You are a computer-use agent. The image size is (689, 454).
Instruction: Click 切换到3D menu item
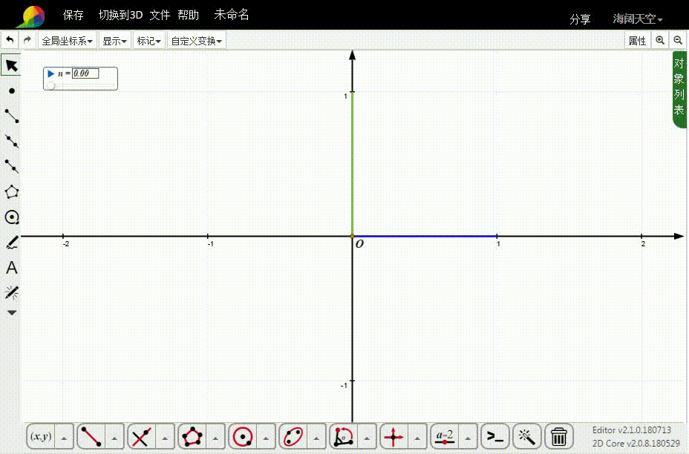121,16
